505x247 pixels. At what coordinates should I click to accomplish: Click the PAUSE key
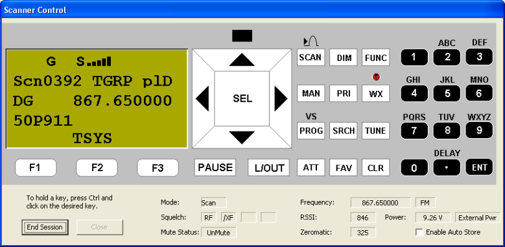[x=215, y=167]
